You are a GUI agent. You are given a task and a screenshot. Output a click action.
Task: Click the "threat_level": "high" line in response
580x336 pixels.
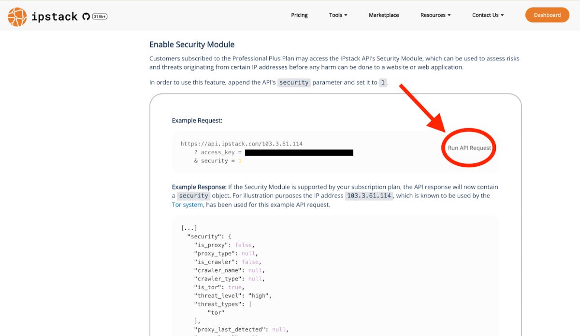(233, 296)
